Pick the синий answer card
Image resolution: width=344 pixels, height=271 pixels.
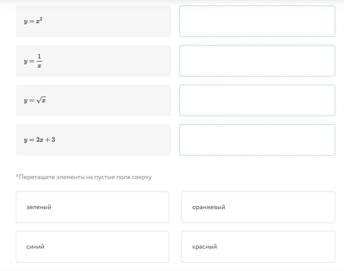[x=93, y=247]
